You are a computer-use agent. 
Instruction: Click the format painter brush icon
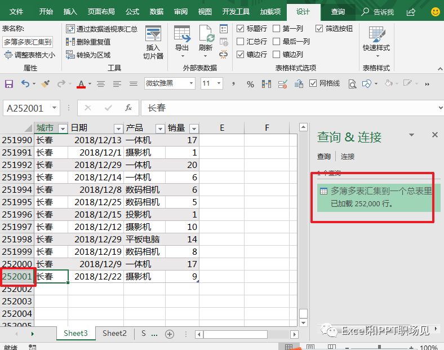(x=45, y=84)
